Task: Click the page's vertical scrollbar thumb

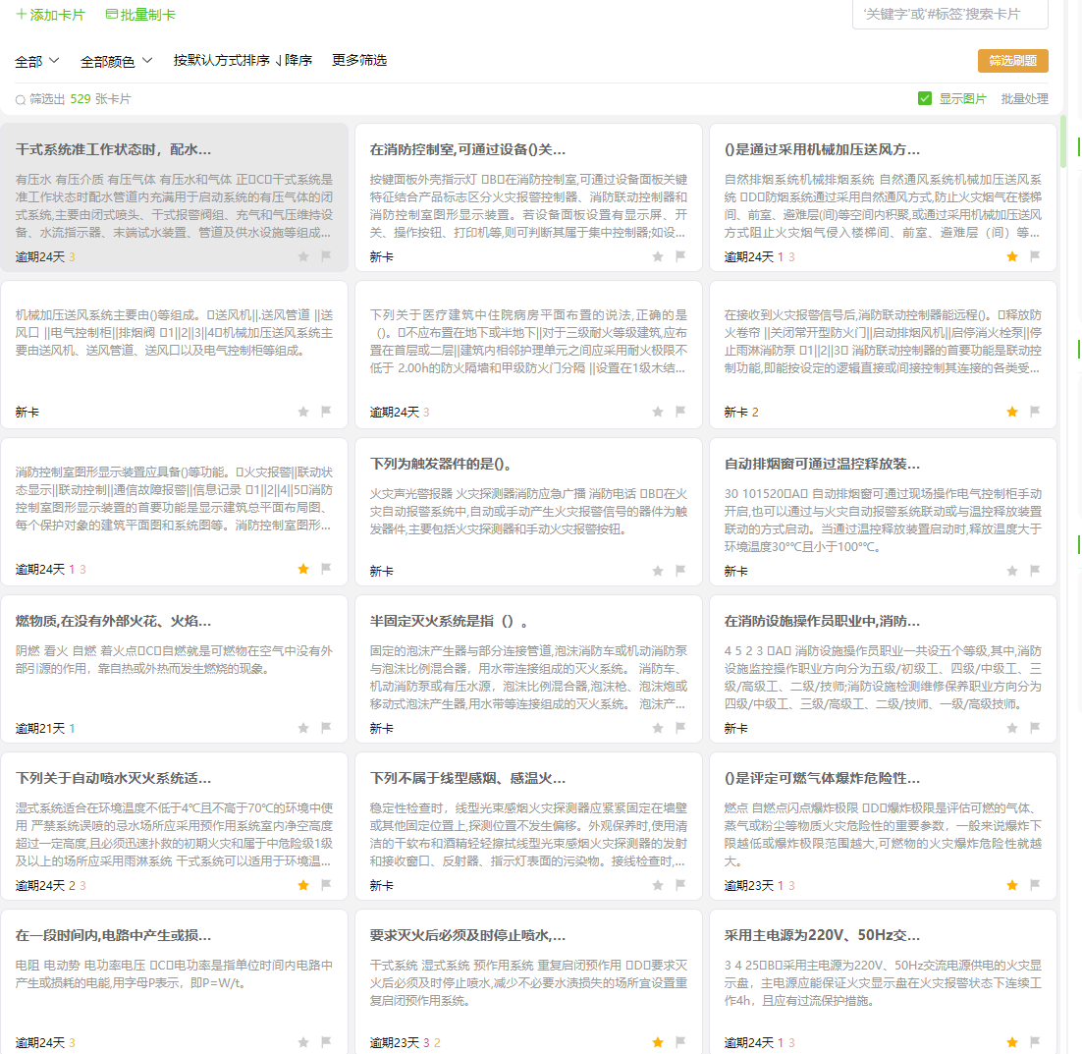Action: 1062,141
